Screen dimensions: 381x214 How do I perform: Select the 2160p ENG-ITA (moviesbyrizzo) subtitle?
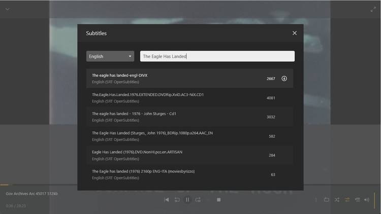point(189,174)
